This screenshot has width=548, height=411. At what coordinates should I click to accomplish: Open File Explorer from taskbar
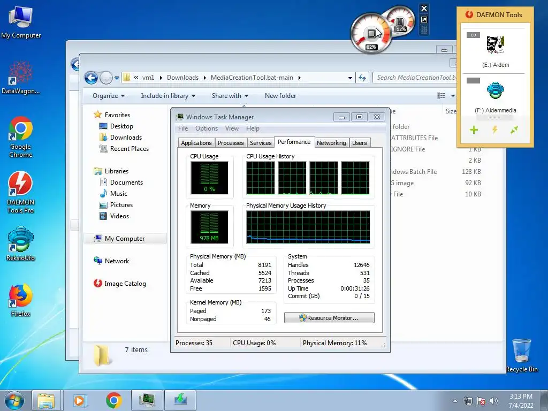[46, 400]
